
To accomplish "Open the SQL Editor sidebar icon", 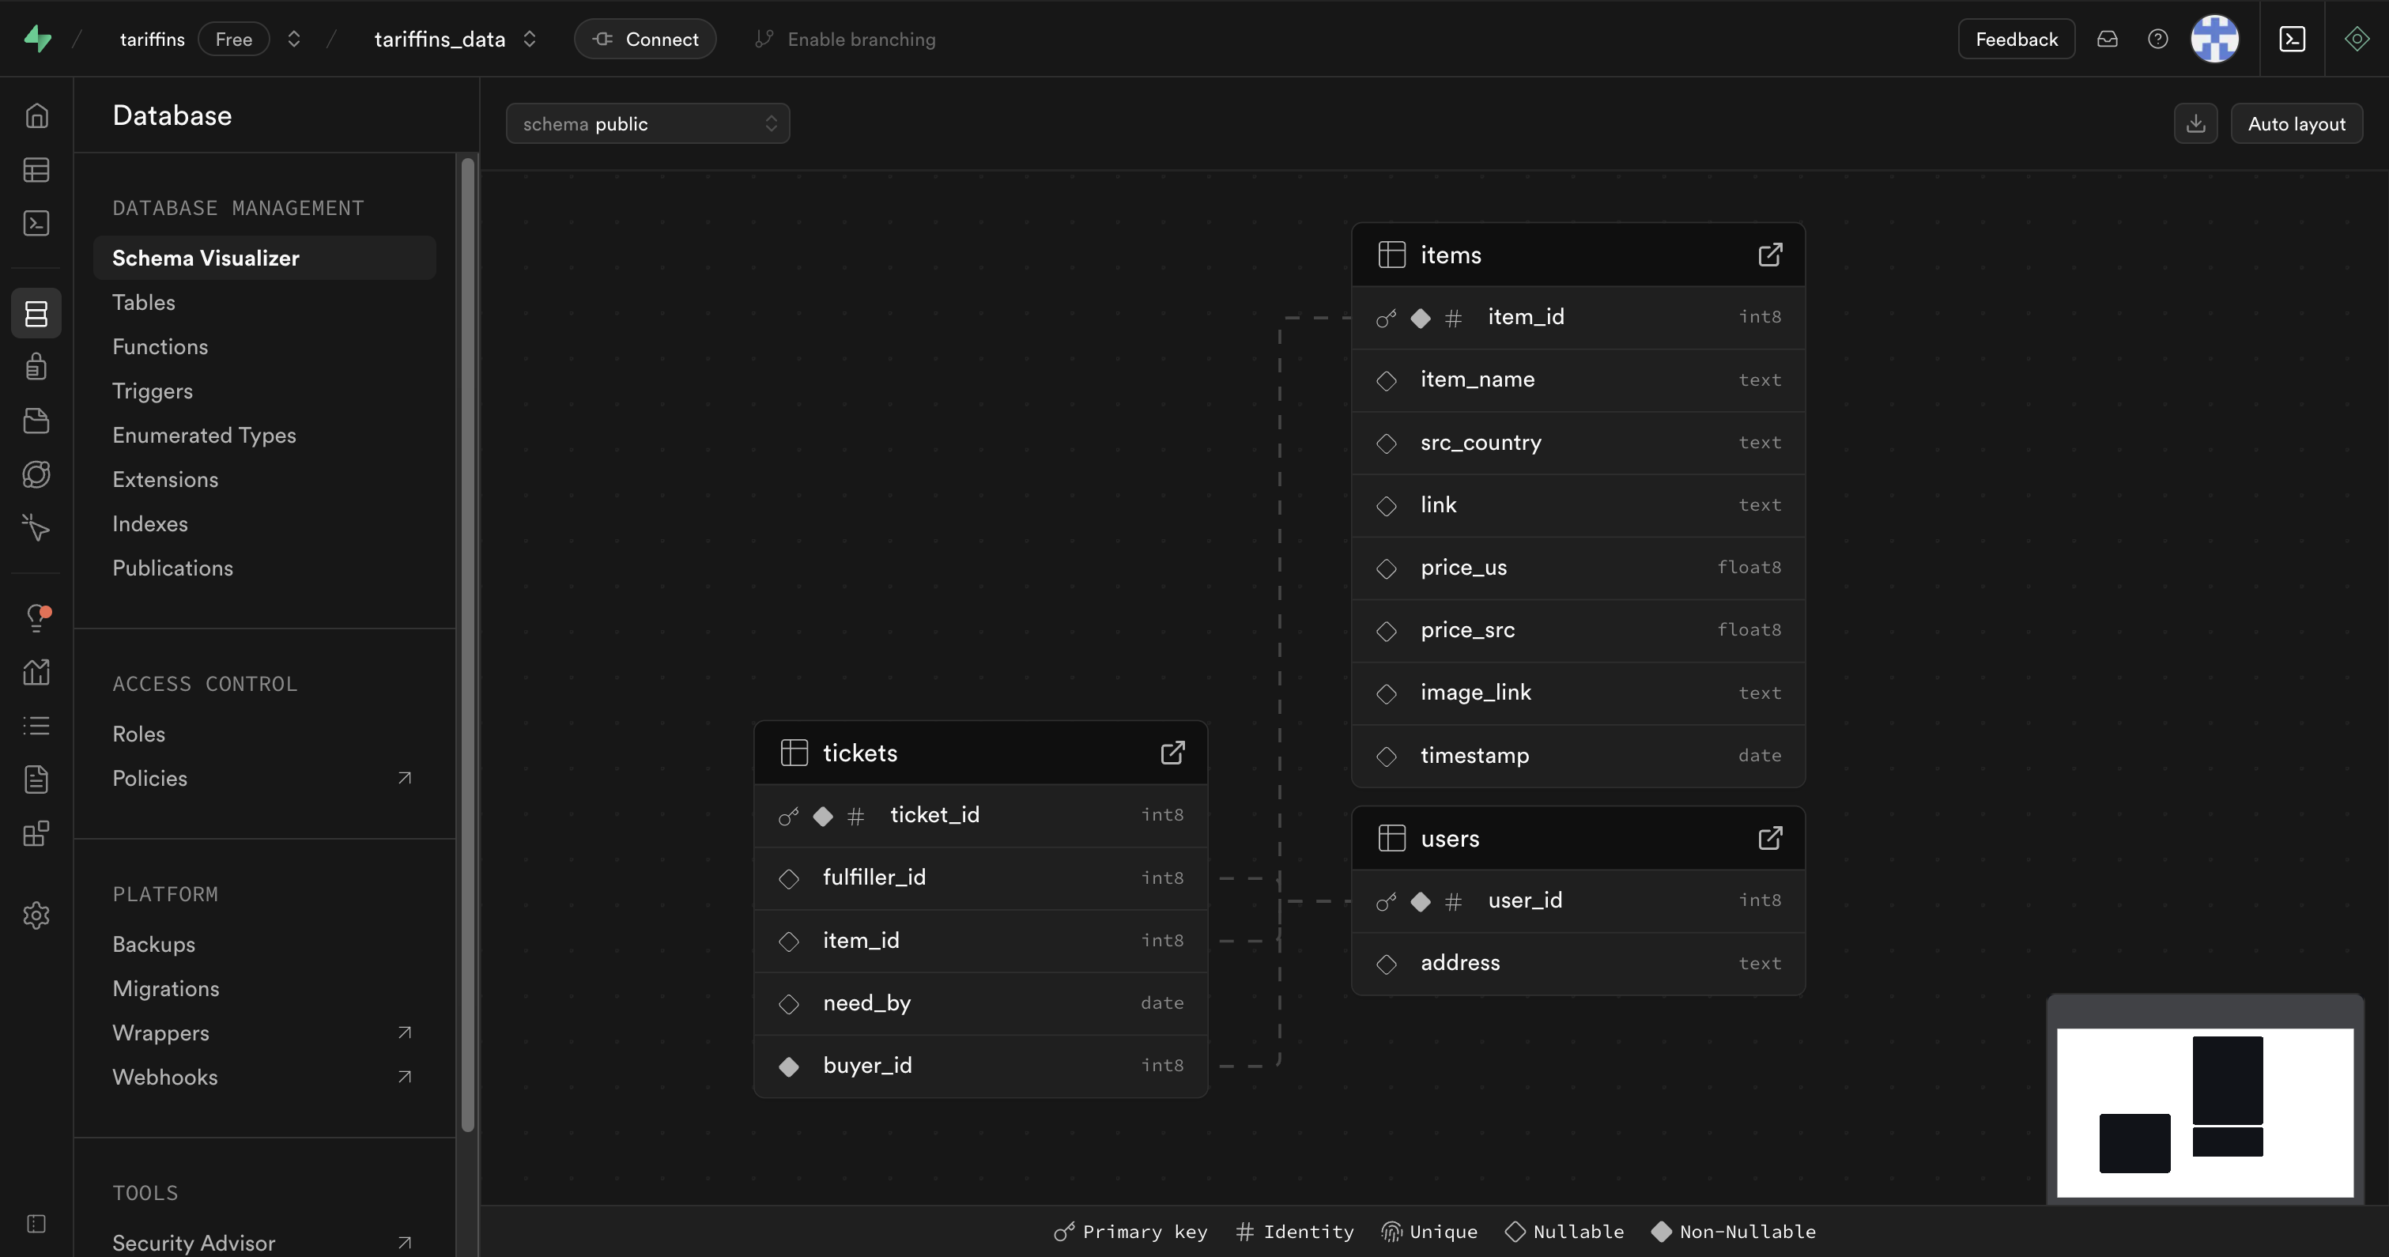I will 36,224.
